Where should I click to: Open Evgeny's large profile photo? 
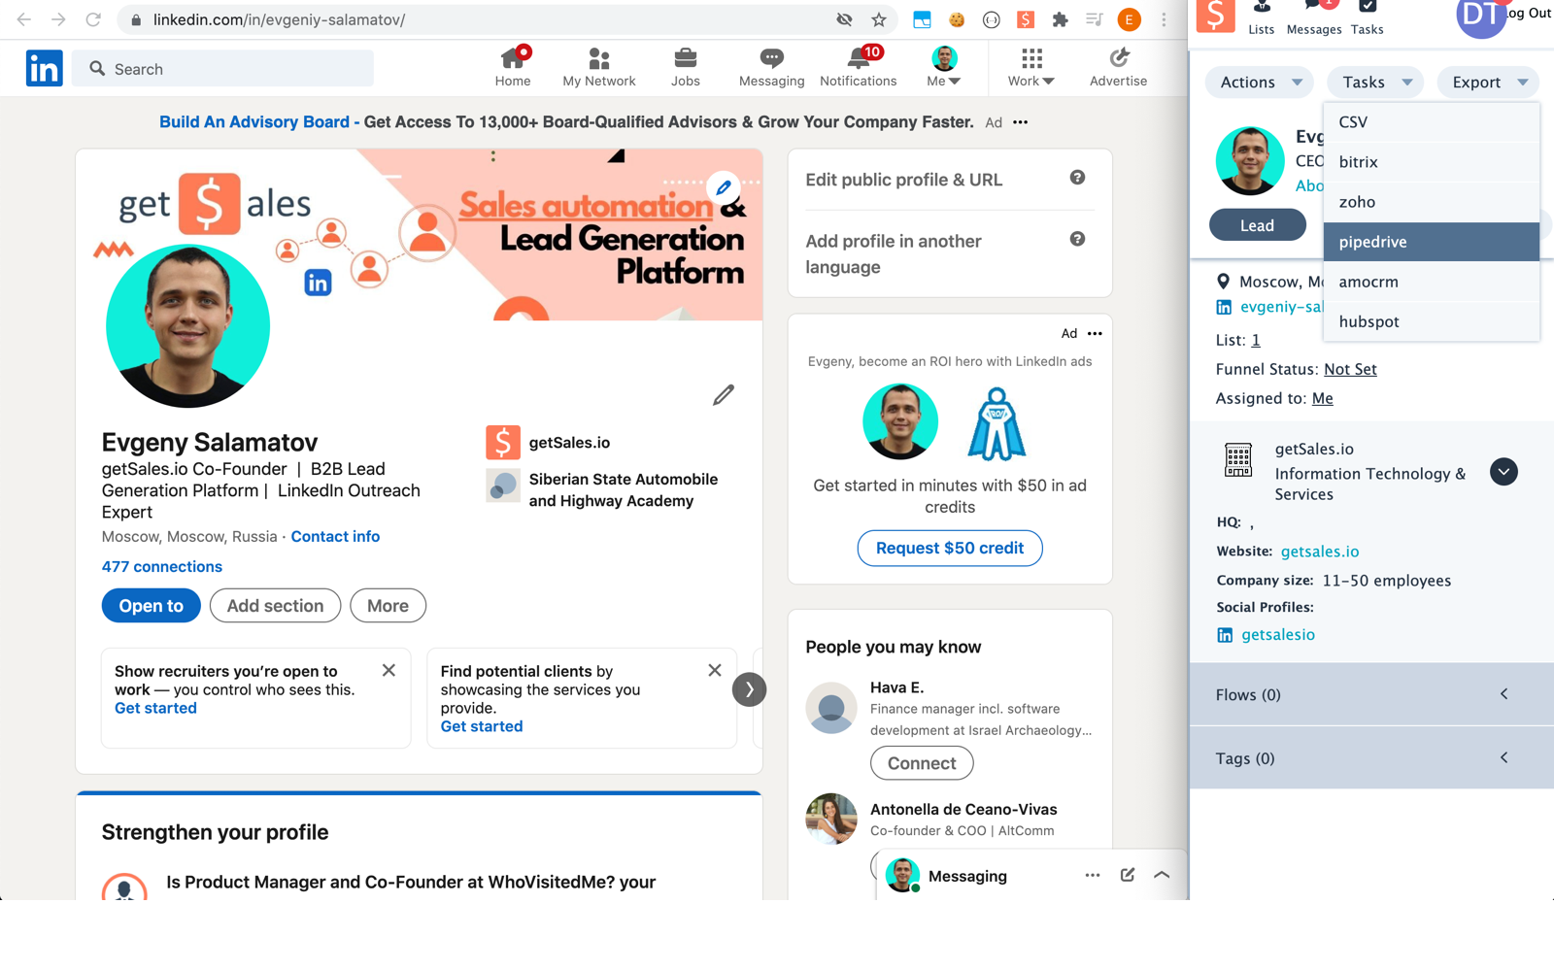pos(187,325)
